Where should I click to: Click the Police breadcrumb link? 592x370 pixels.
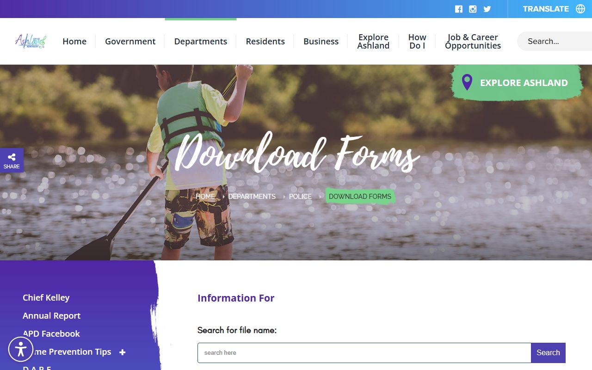tap(300, 197)
